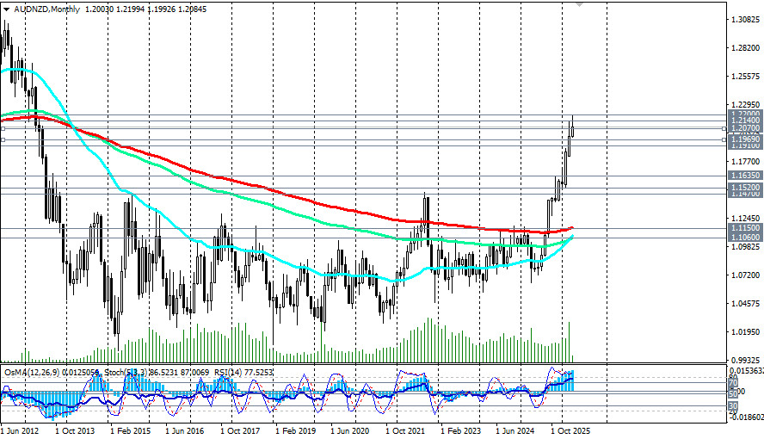Click the Stochastic value 86.5231

165,372
